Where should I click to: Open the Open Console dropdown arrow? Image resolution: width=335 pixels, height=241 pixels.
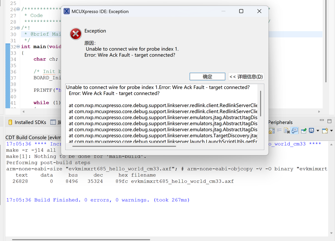click(x=331, y=131)
